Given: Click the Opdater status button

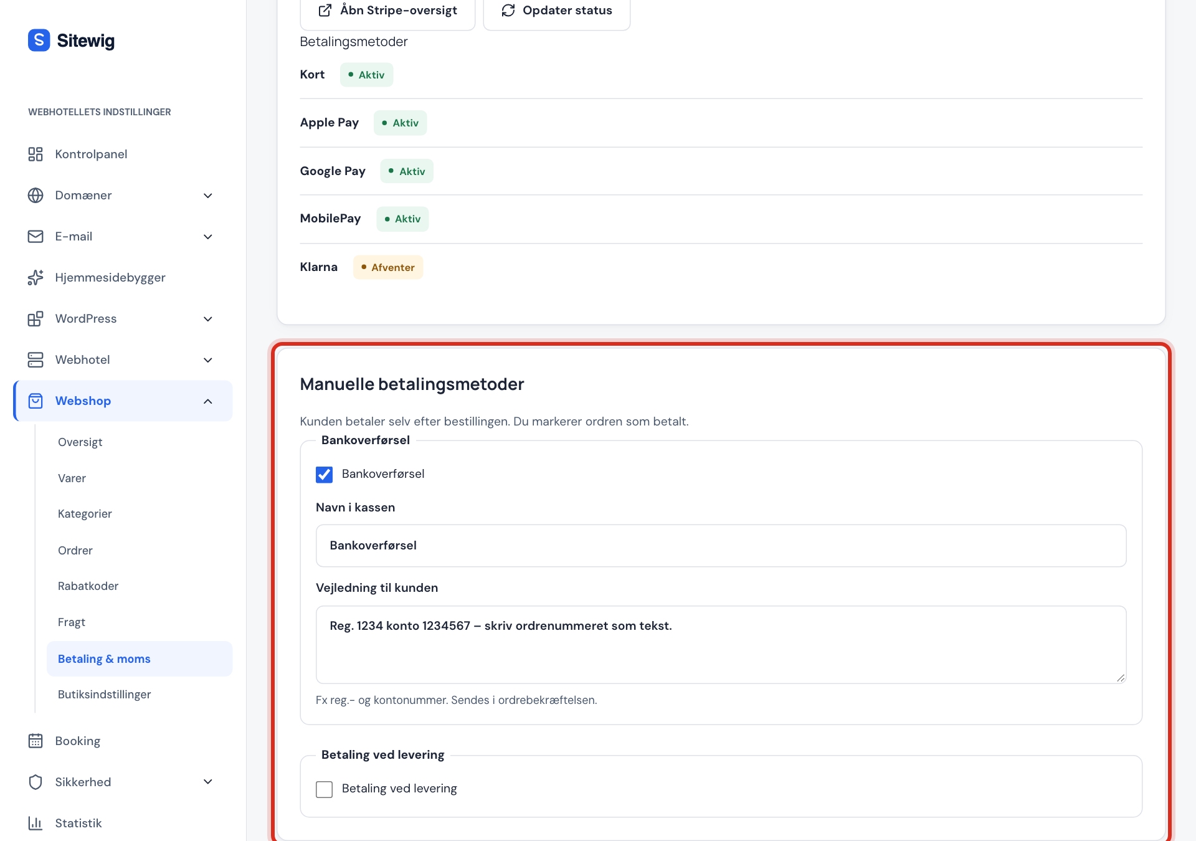Looking at the screenshot, I should (557, 11).
